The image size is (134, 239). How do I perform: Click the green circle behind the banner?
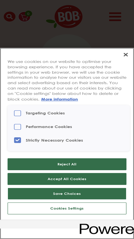[67, 41]
